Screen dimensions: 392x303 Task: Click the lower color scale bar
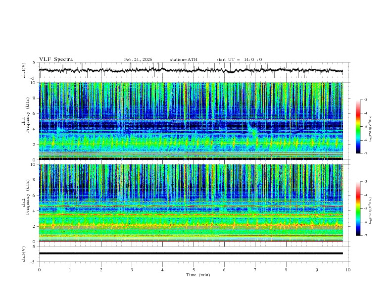358,208
